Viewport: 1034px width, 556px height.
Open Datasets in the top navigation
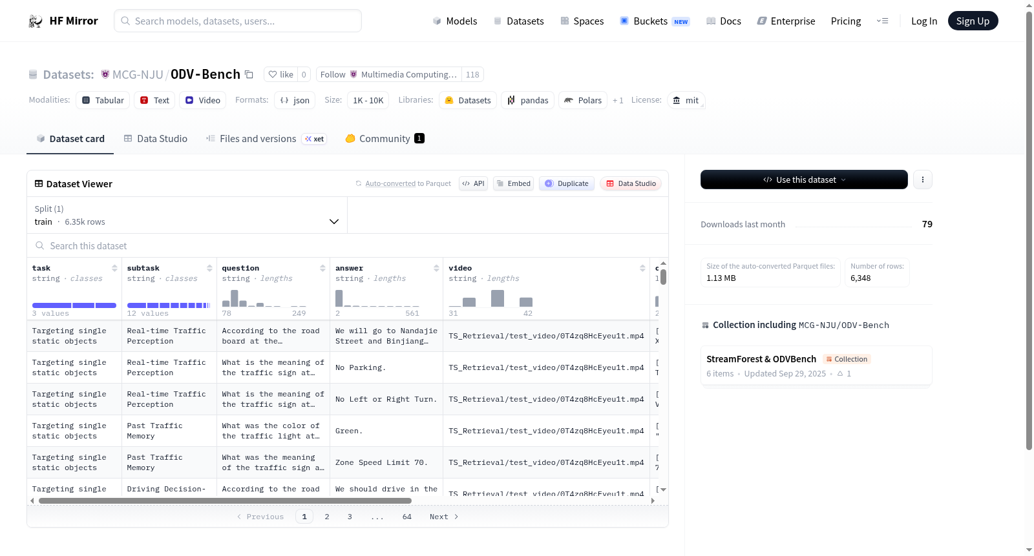click(518, 21)
